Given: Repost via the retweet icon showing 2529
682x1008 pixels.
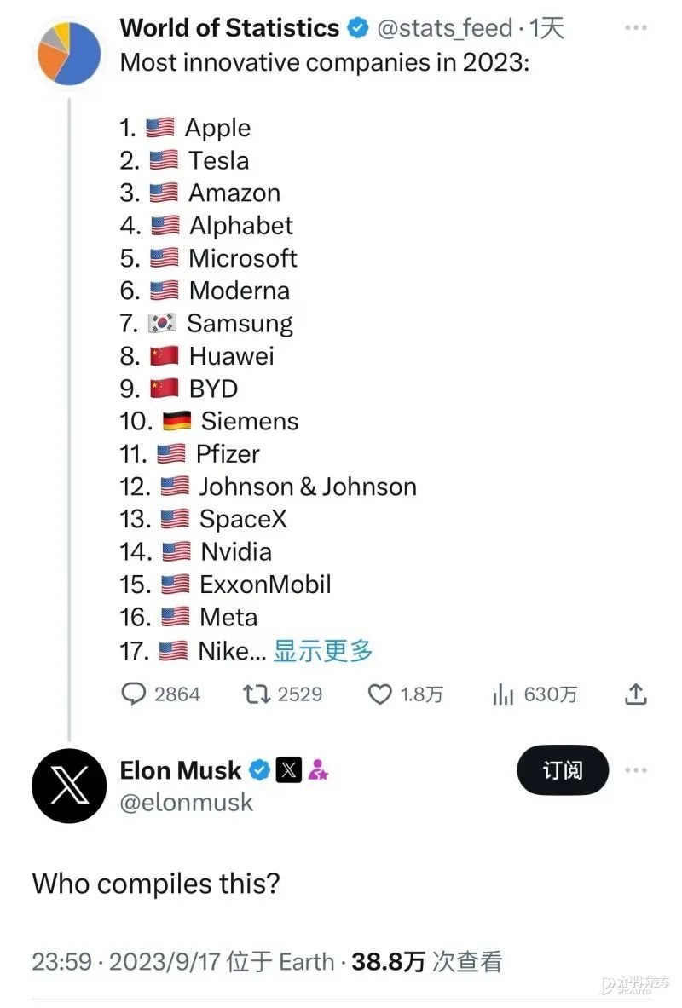Looking at the screenshot, I should pyautogui.click(x=256, y=694).
